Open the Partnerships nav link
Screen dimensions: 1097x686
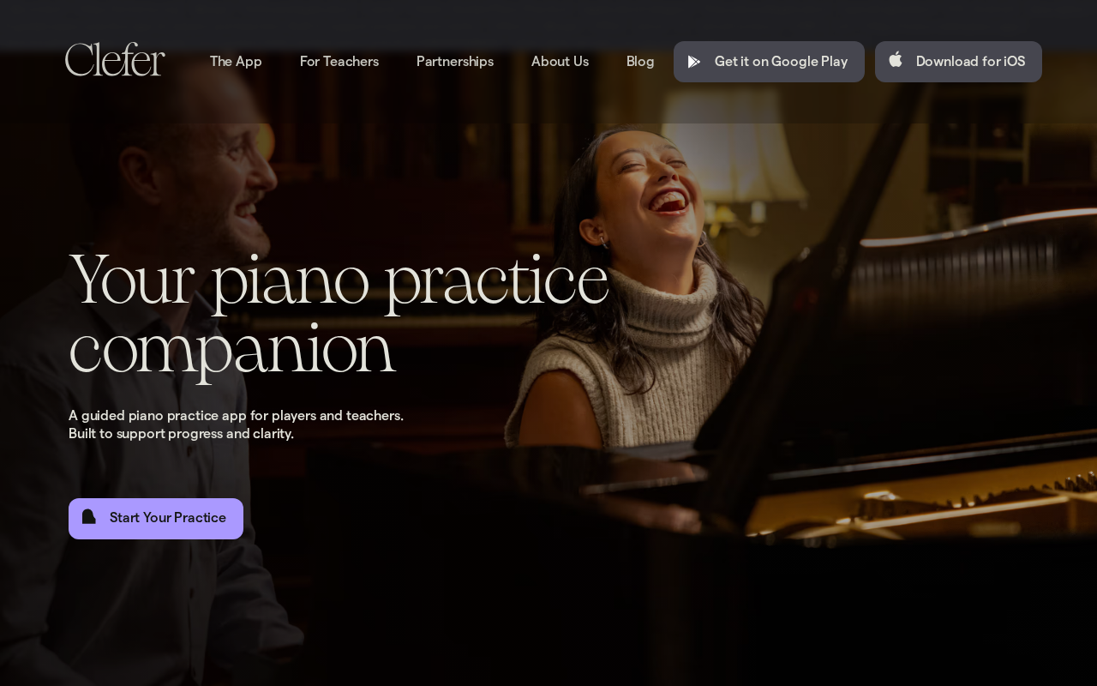[455, 62]
